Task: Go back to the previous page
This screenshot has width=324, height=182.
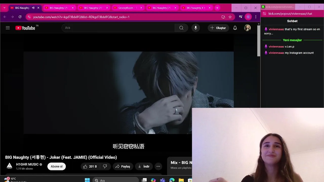Action: (x=5, y=17)
